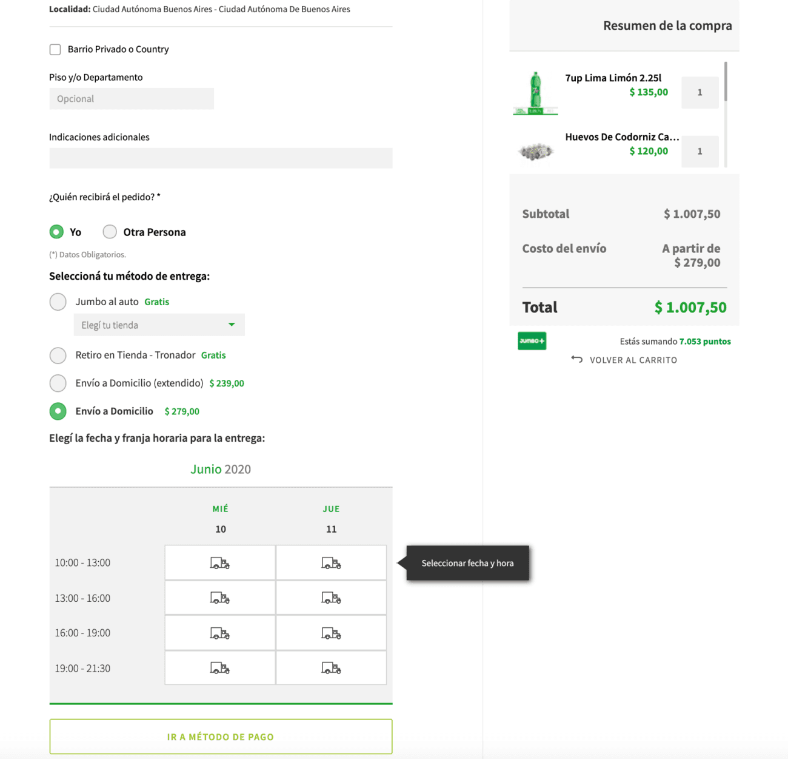Open the Elegí tu tienda dropdown
This screenshot has height=759, width=788.
coord(159,325)
